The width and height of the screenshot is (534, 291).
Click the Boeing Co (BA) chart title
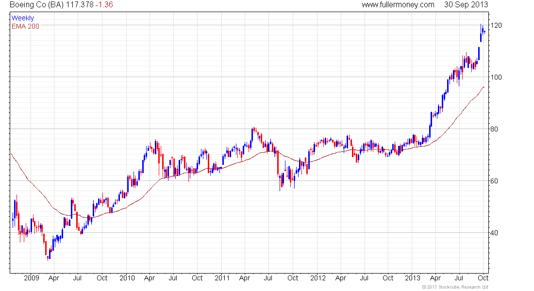pos(37,5)
